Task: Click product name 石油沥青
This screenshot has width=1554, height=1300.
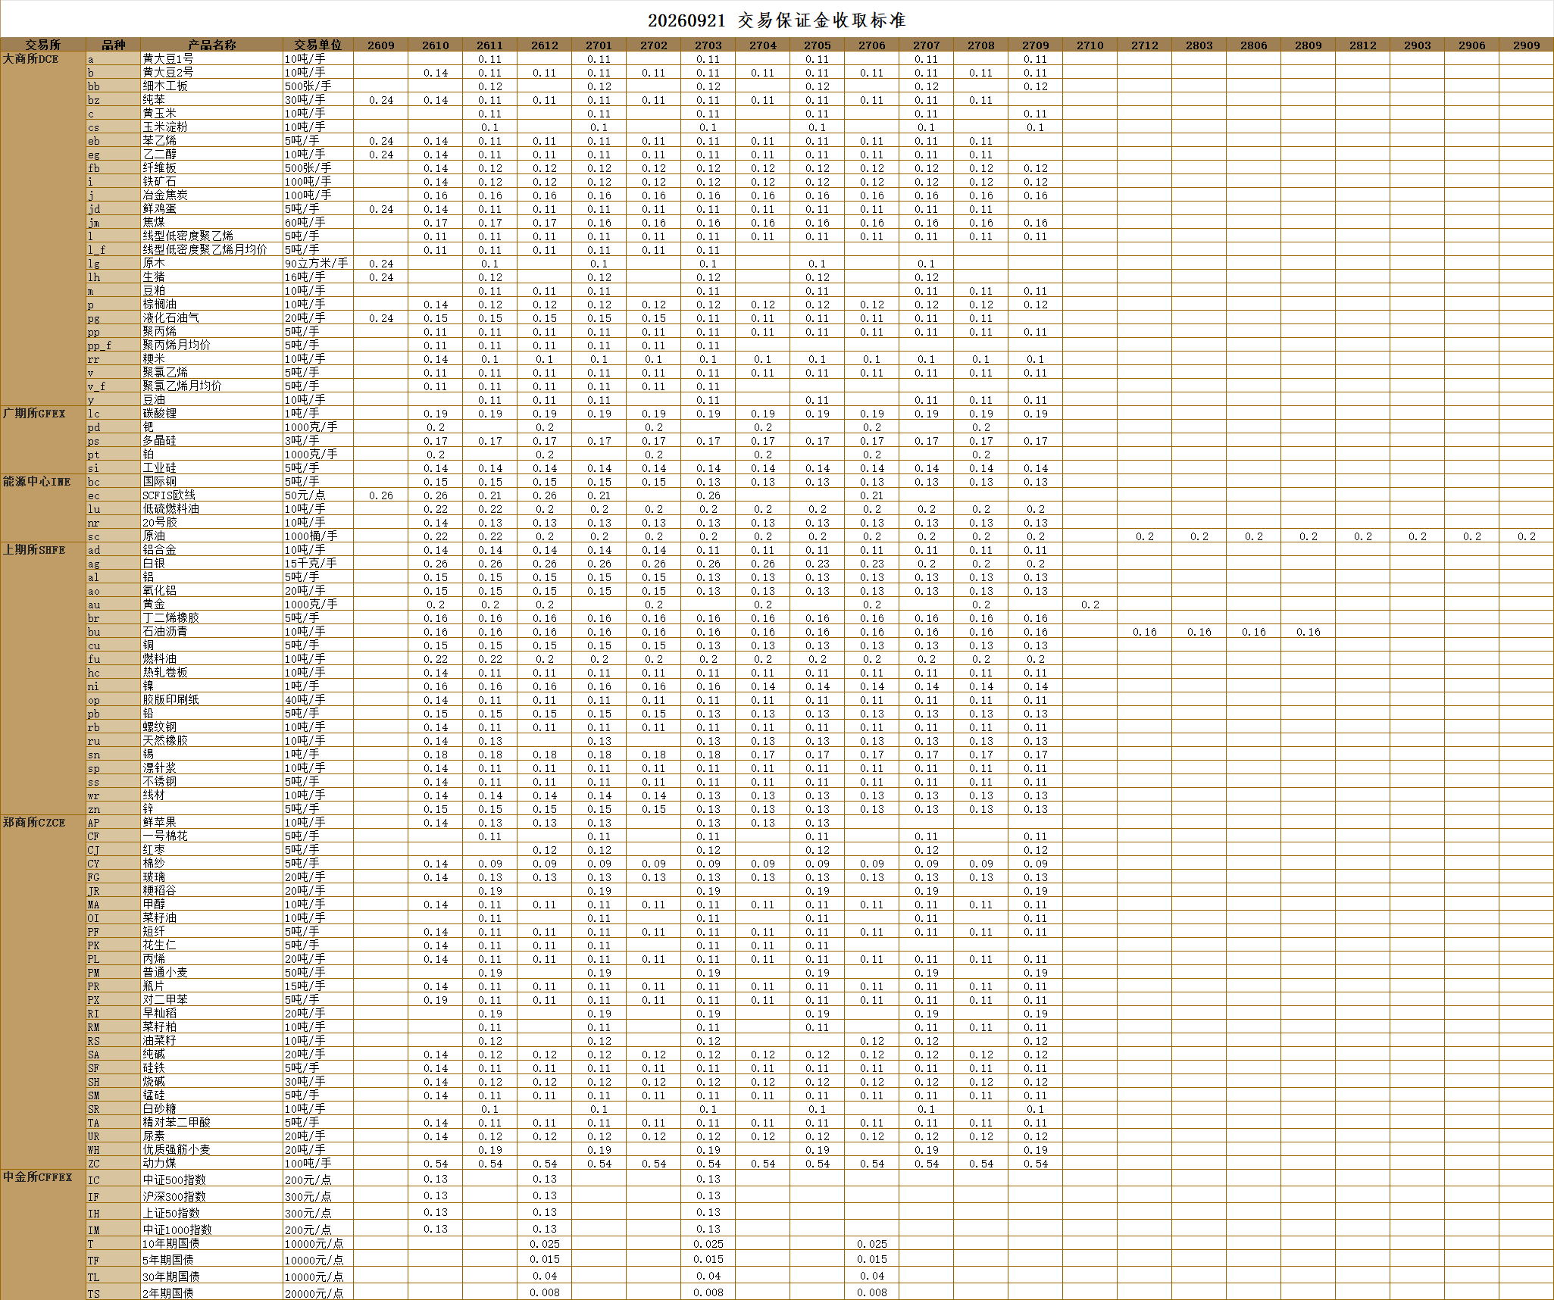Action: click(x=165, y=632)
